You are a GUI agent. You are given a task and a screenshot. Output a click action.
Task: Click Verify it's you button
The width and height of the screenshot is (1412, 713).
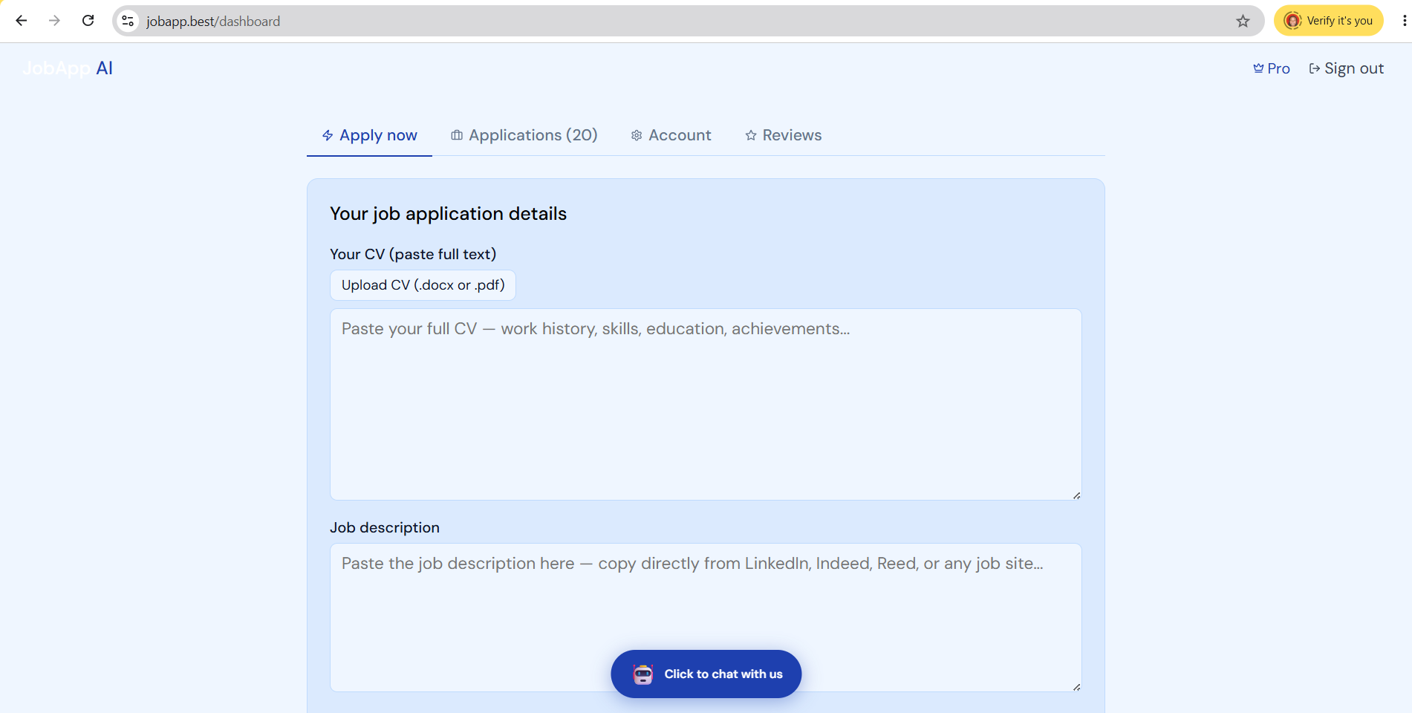[1329, 21]
